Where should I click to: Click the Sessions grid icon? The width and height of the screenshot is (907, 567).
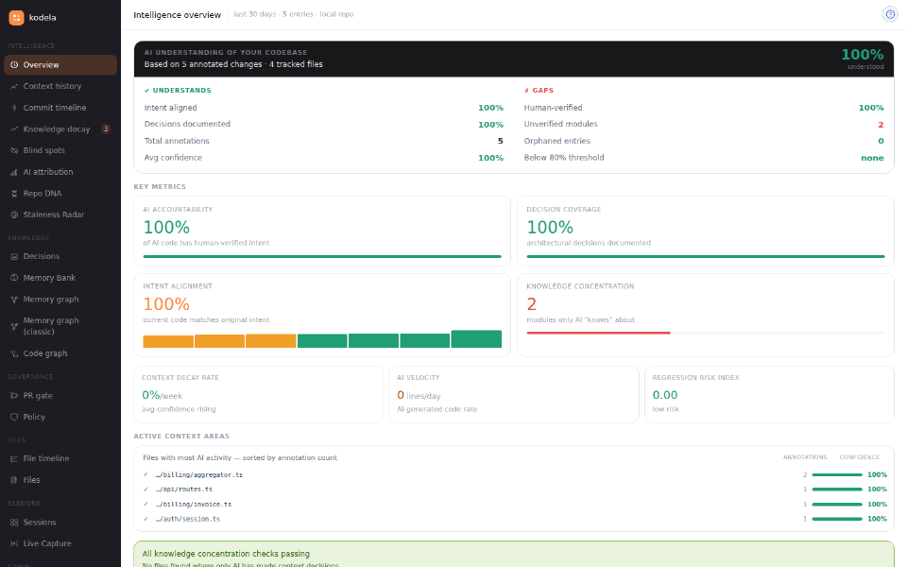point(14,522)
